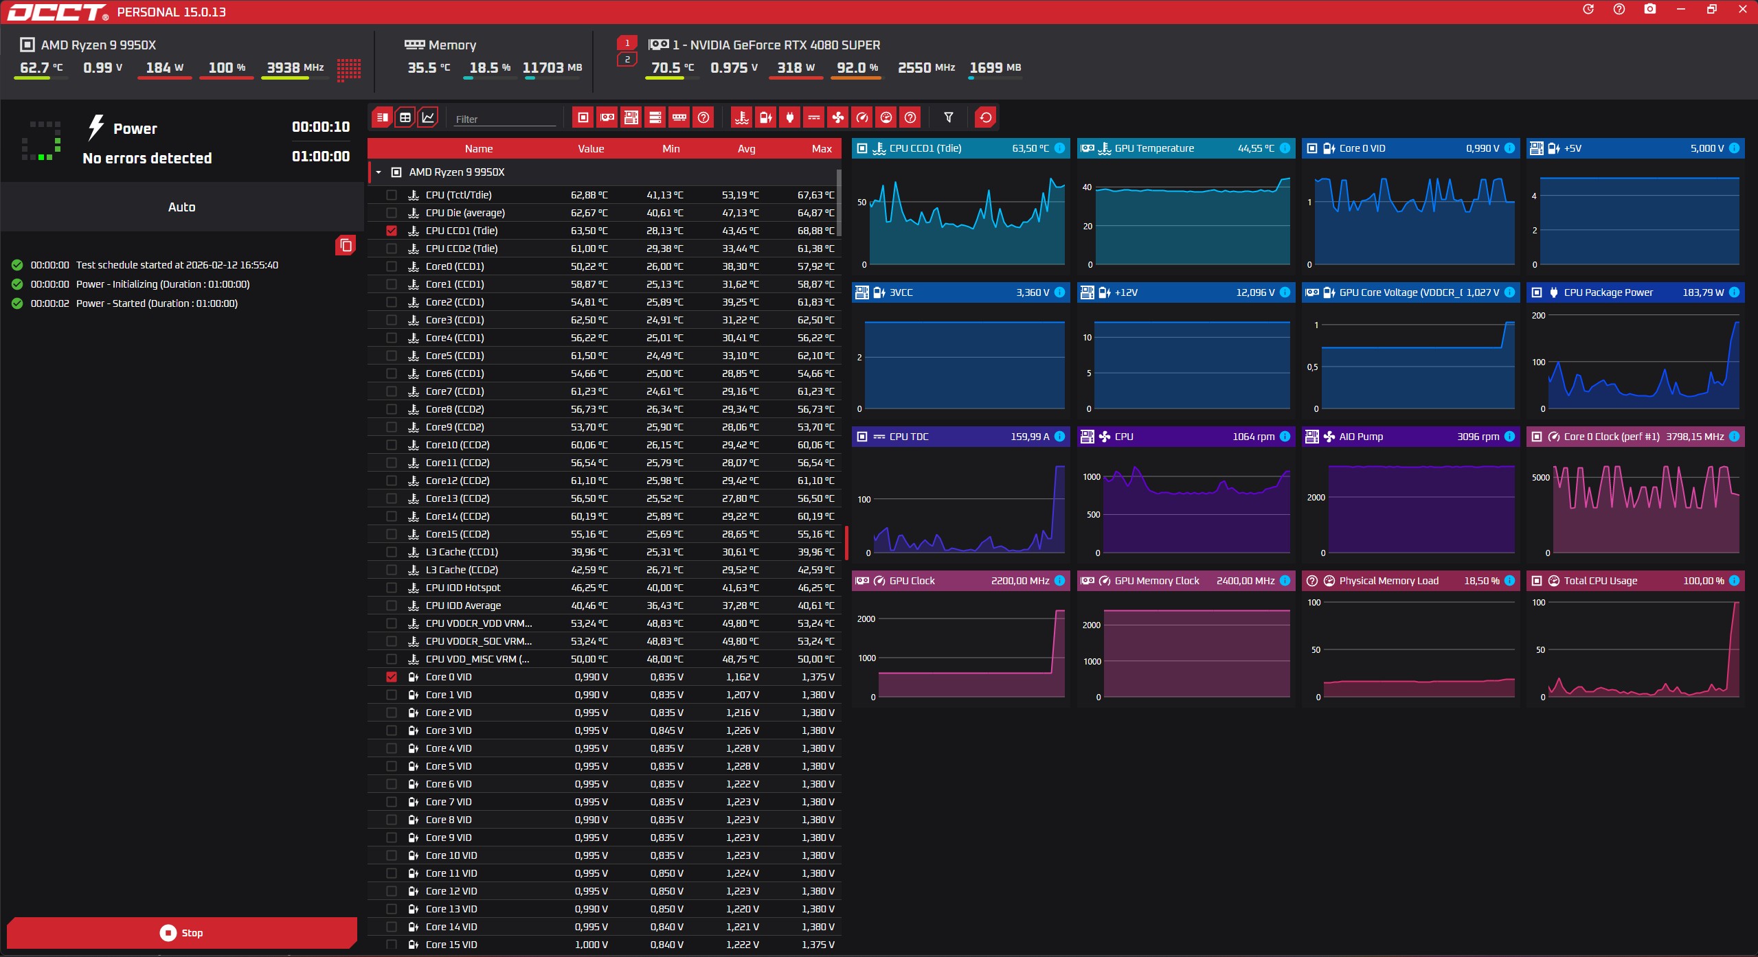Uncheck the CPU CCD1 (Tdie) checkbox
This screenshot has width=1758, height=957.
point(392,231)
